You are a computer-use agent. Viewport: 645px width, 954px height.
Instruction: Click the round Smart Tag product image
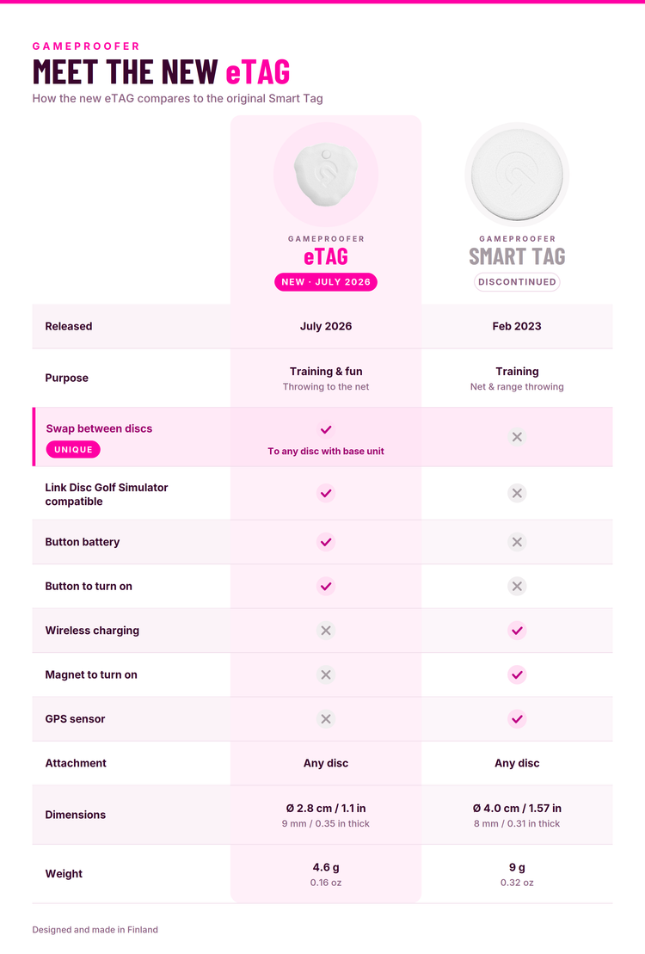(x=517, y=175)
